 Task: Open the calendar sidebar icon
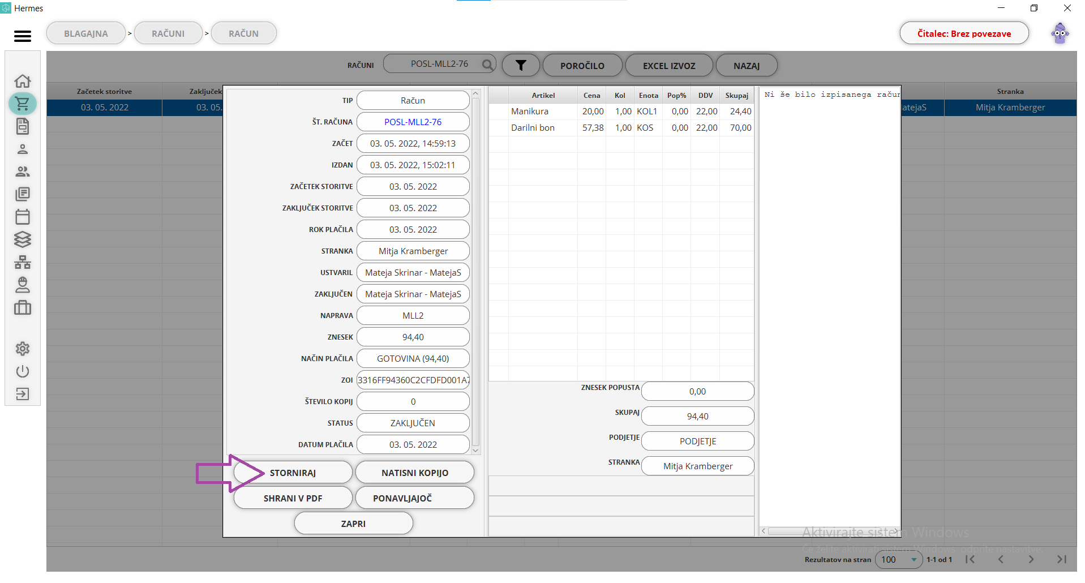[x=23, y=217]
